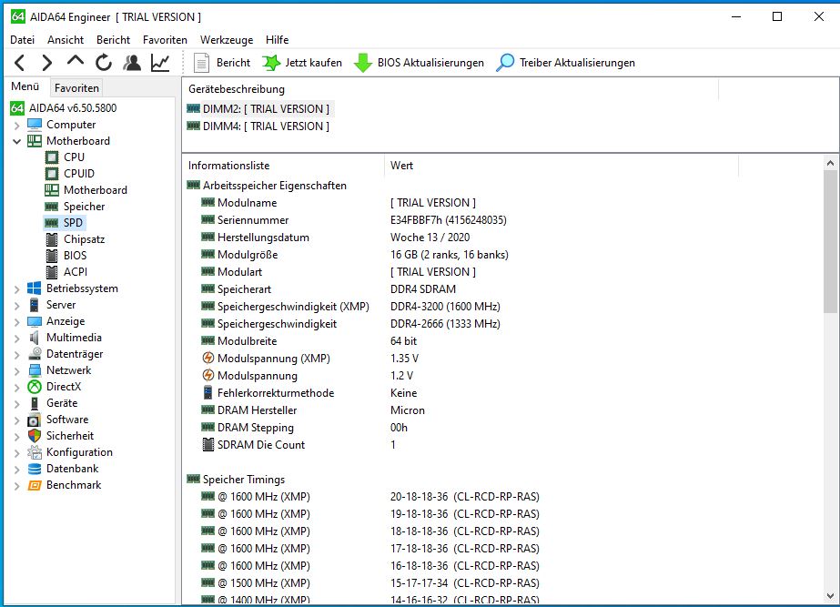
Task: Click the Wert column header
Action: point(561,166)
